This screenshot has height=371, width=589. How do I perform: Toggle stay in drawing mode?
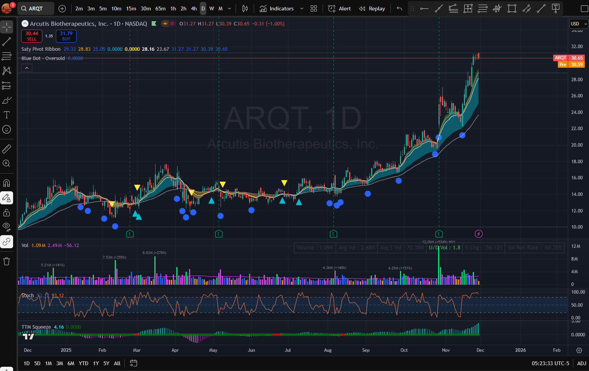click(7, 198)
